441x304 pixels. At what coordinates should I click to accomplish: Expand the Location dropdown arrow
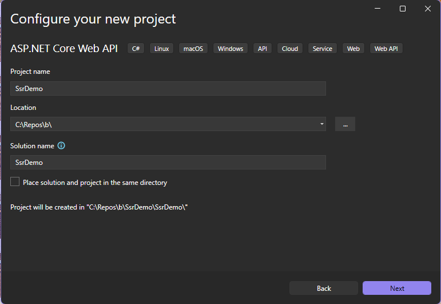[x=322, y=124]
